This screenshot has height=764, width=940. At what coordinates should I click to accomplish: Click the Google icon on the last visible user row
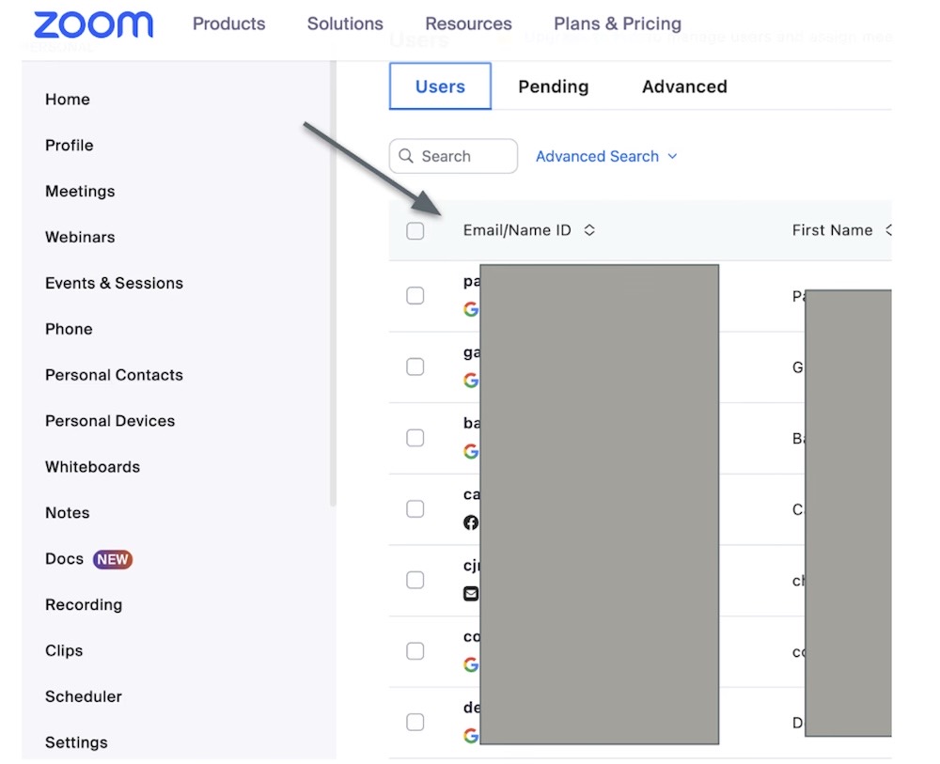click(x=471, y=736)
